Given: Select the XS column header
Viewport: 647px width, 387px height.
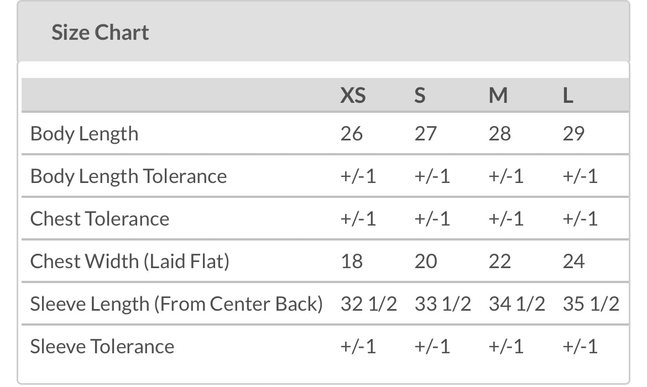Looking at the screenshot, I should click(x=353, y=96).
